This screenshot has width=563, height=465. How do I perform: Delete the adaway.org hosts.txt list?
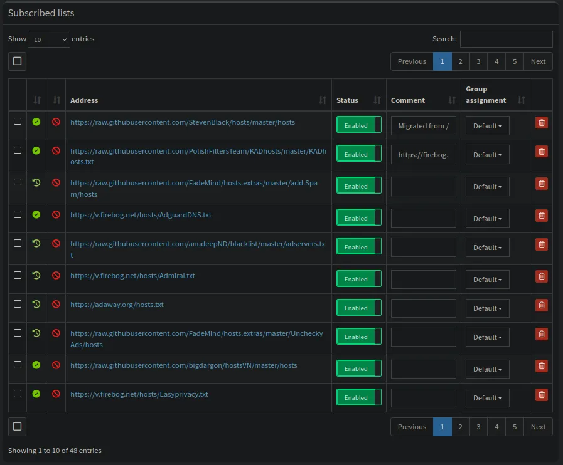pyautogui.click(x=542, y=305)
